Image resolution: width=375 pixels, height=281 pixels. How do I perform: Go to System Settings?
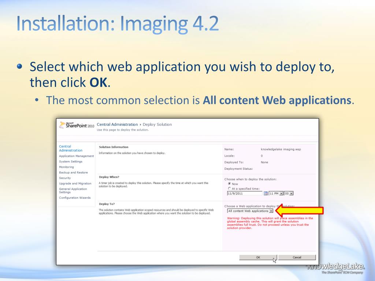point(71,161)
